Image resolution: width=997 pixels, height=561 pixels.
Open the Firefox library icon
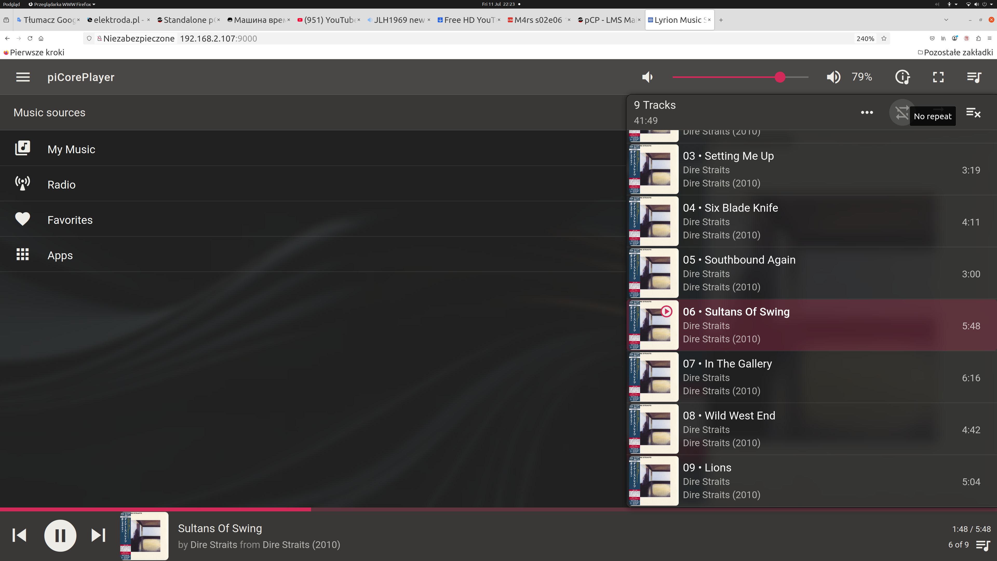pos(943,38)
